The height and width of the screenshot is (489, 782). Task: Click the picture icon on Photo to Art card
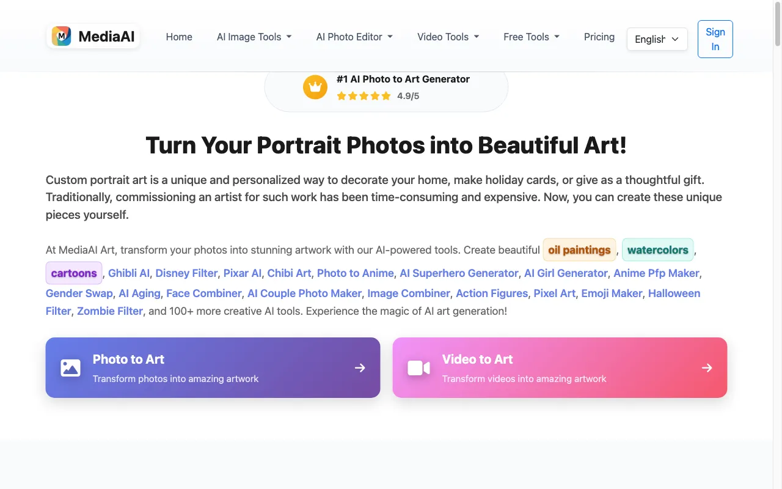coord(71,368)
